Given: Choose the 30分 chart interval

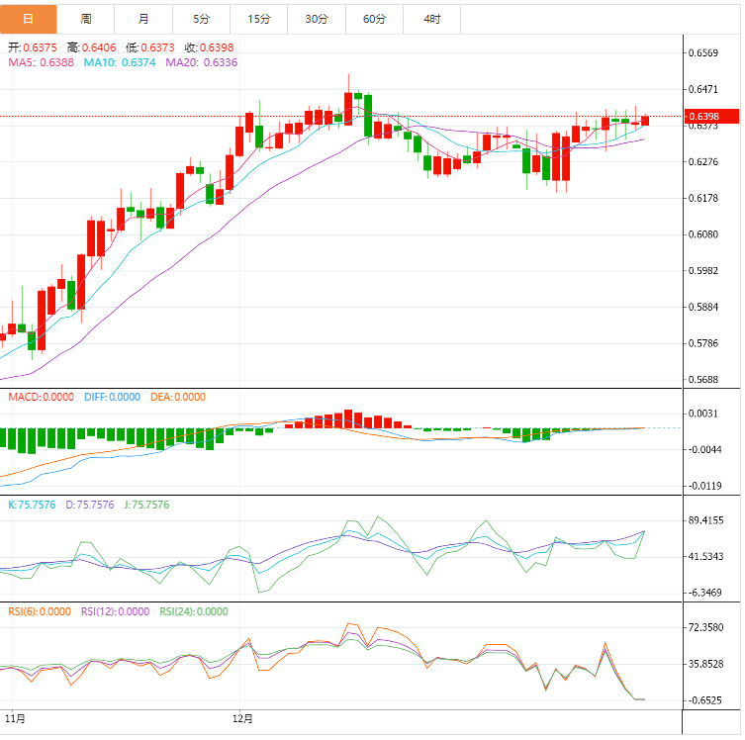Looking at the screenshot, I should pos(317,19).
